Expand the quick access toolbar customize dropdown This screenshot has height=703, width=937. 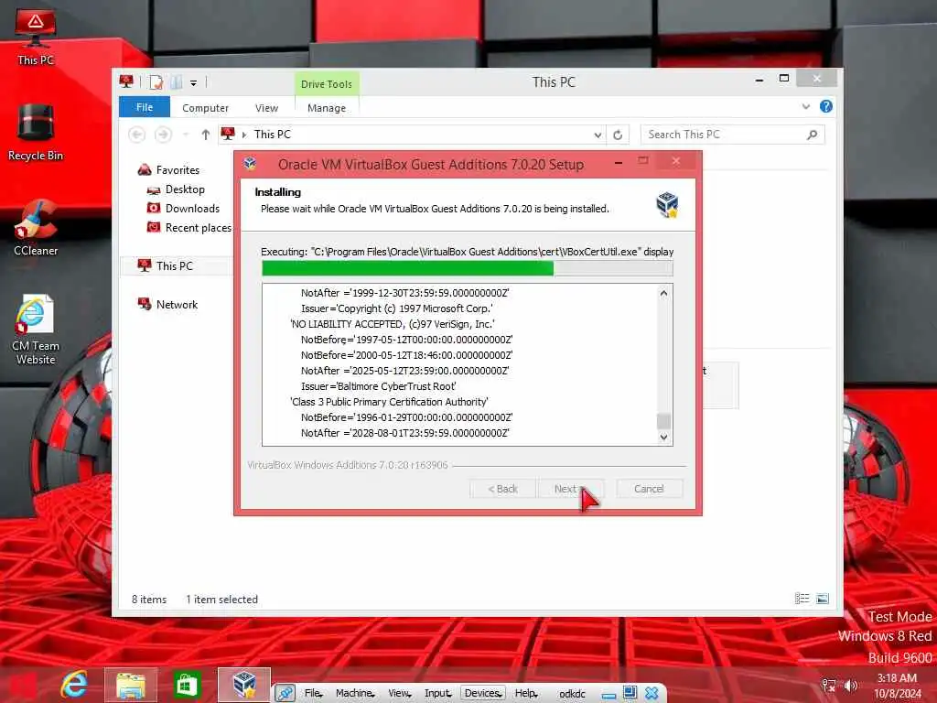coord(194,83)
